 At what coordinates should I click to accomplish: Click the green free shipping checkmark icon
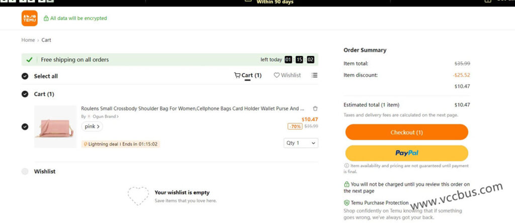[x=30, y=60]
